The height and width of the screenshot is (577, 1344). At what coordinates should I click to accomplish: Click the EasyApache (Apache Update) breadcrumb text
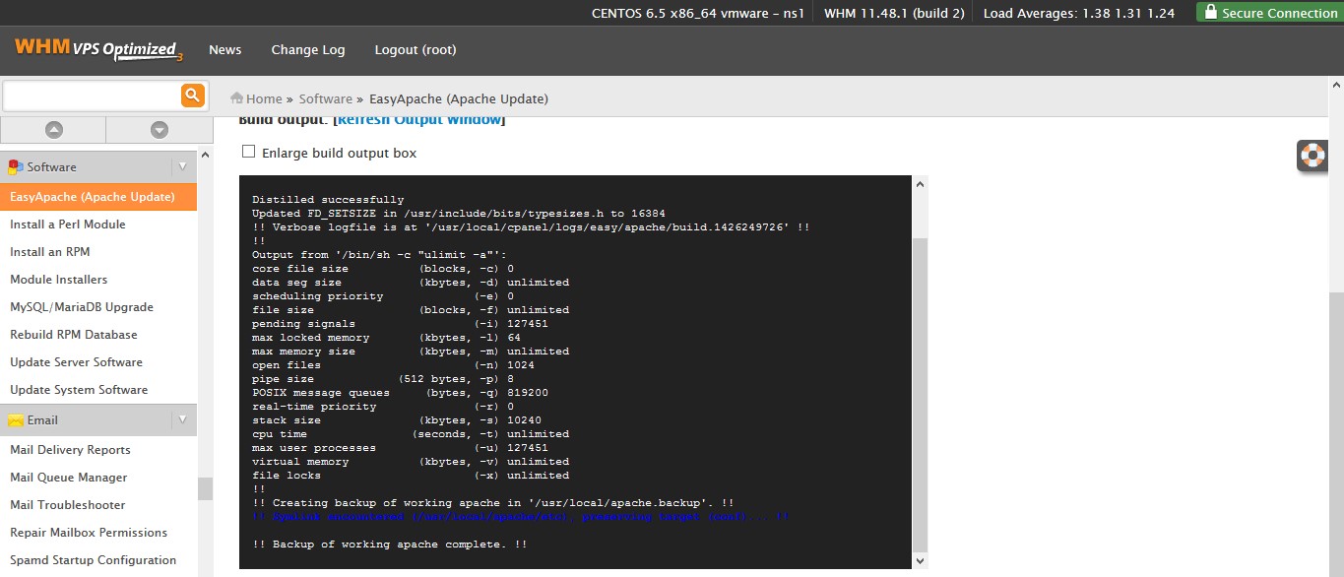[x=459, y=98]
